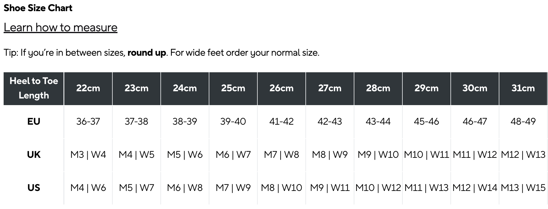Click UK size M10 | W11 cell
The height and width of the screenshot is (209, 548).
coord(426,154)
